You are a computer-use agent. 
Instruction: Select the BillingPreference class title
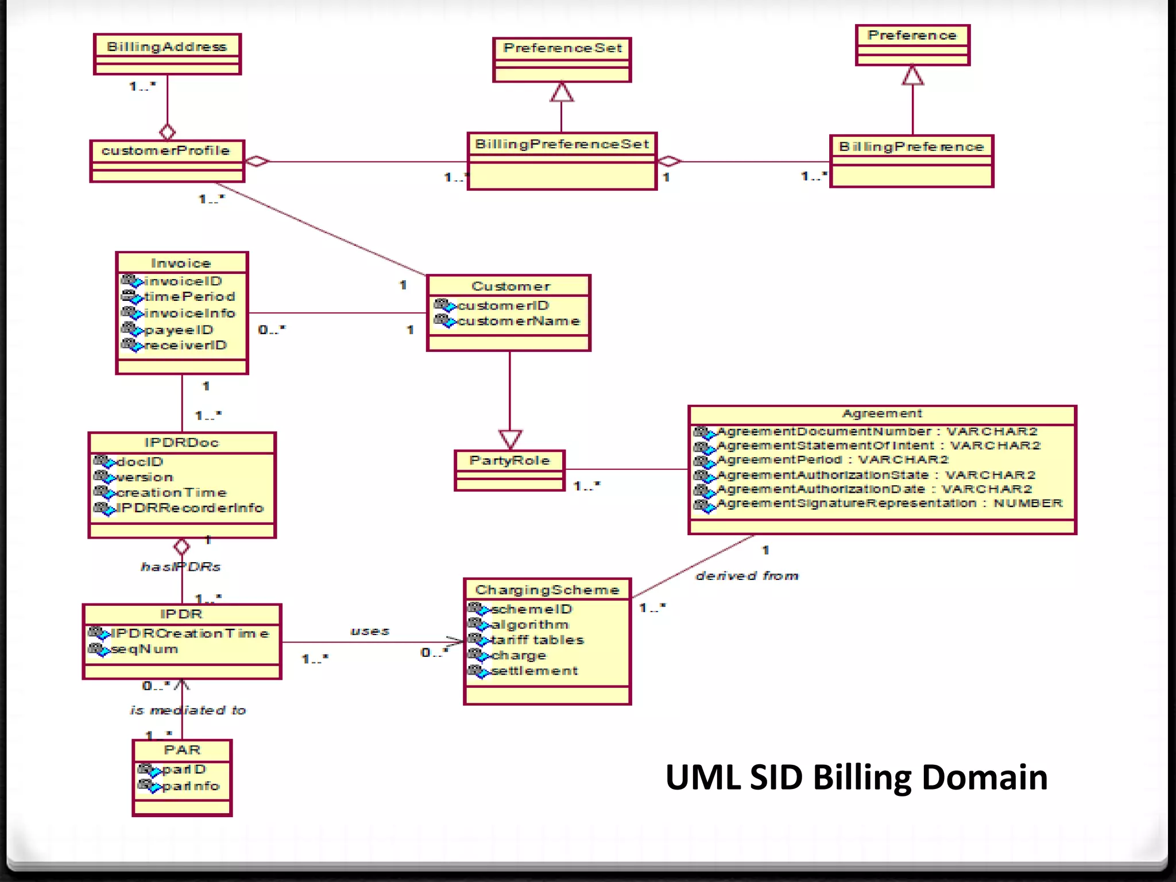click(x=912, y=146)
